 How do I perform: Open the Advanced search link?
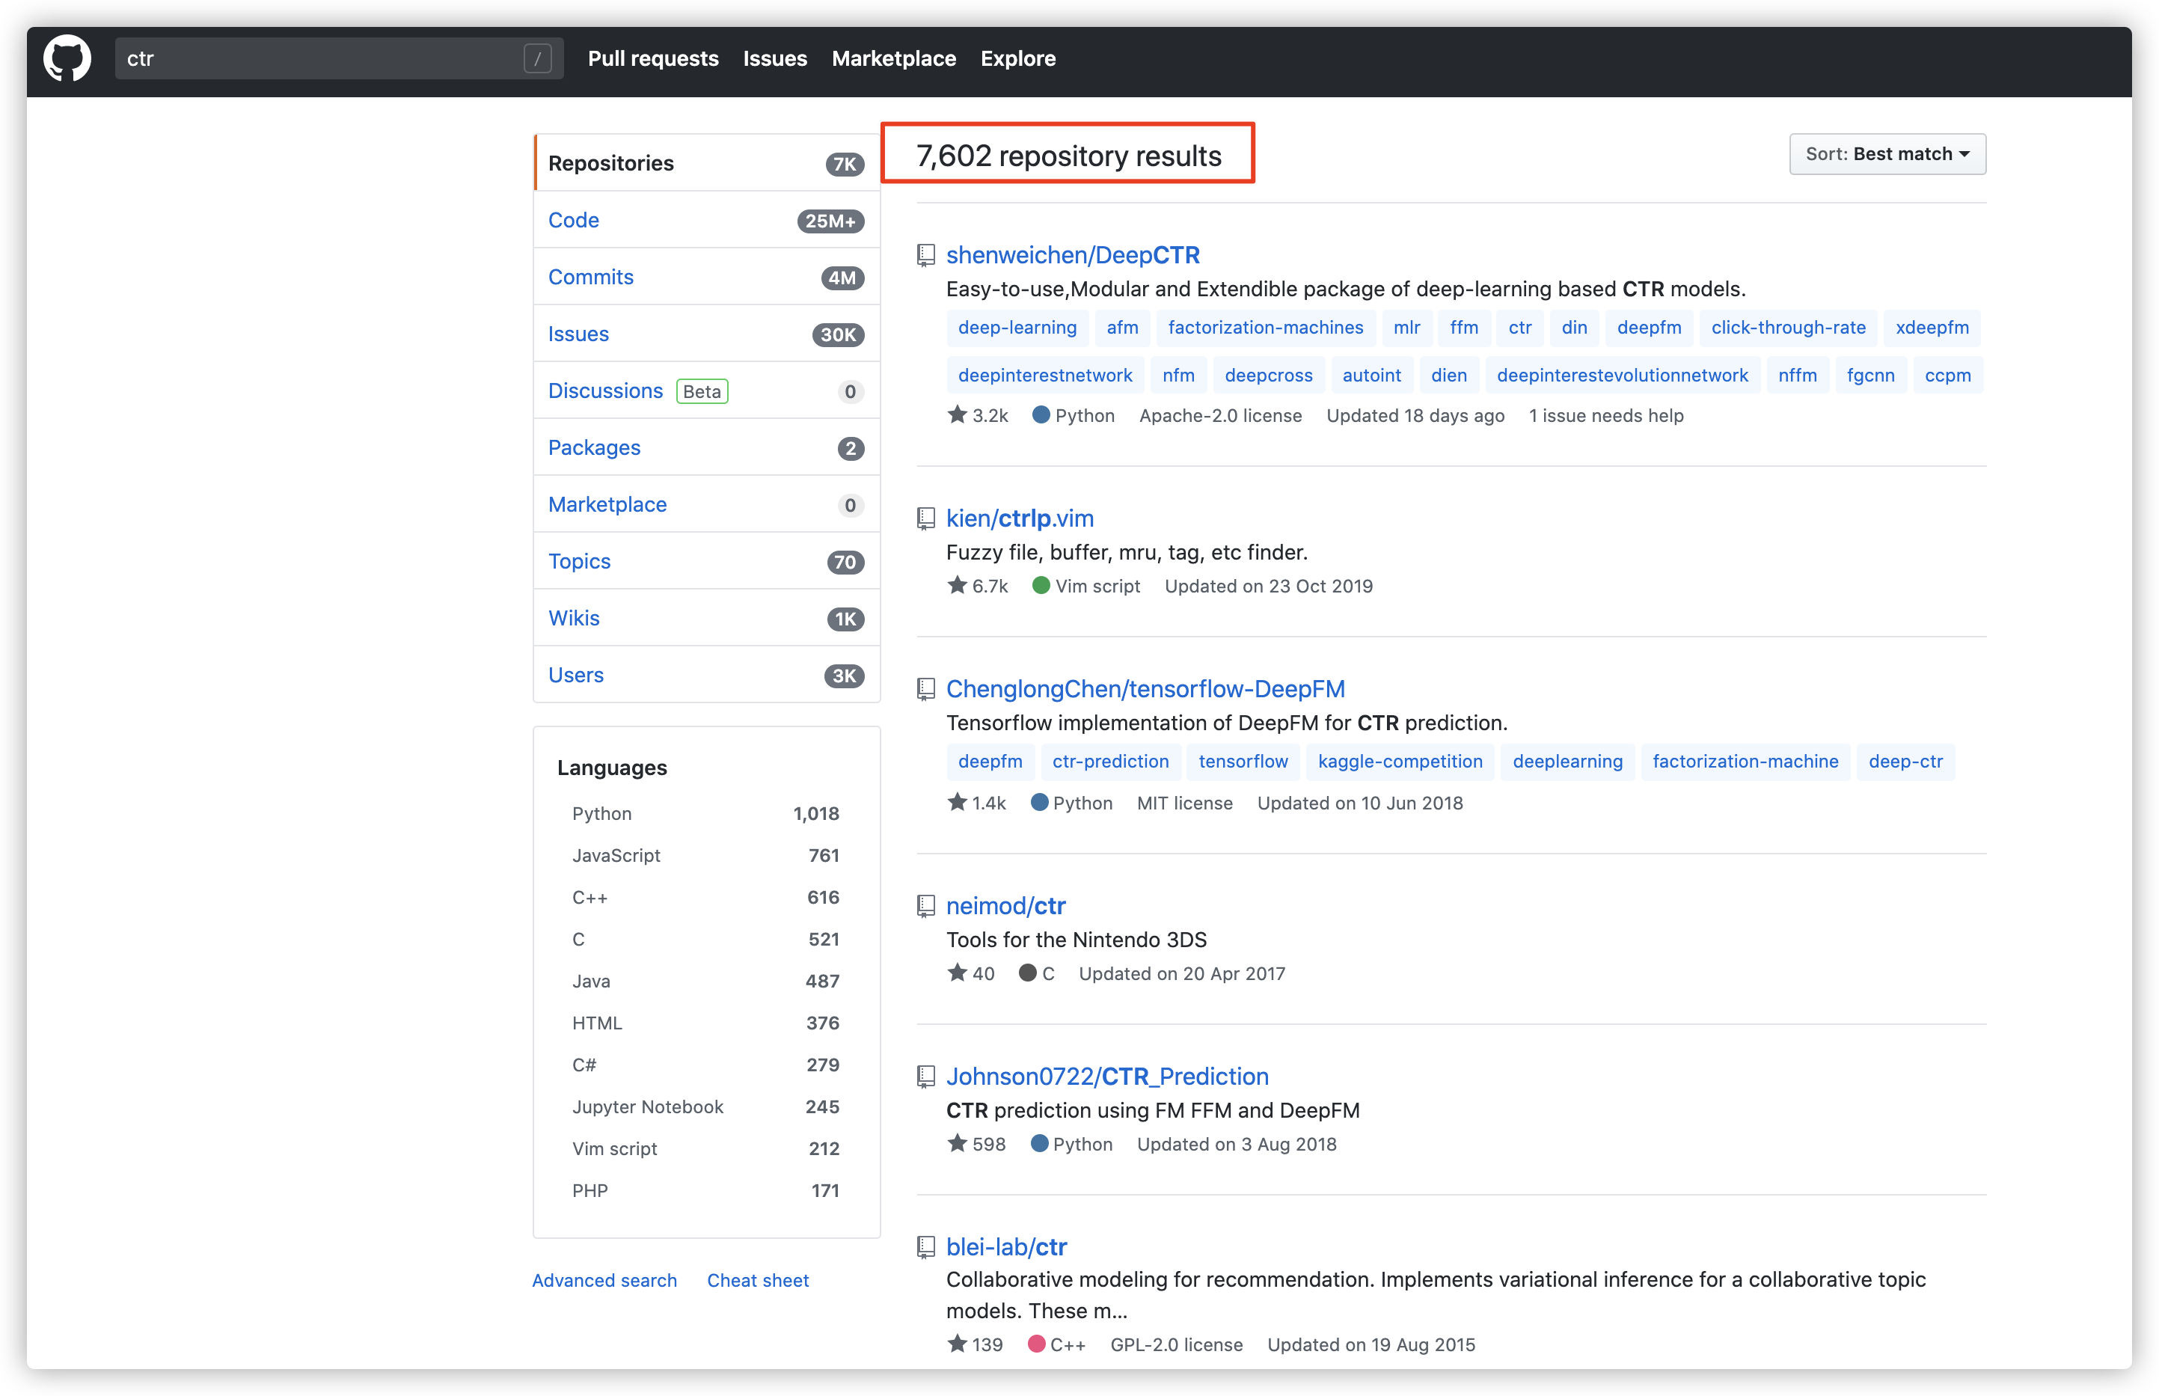point(604,1280)
